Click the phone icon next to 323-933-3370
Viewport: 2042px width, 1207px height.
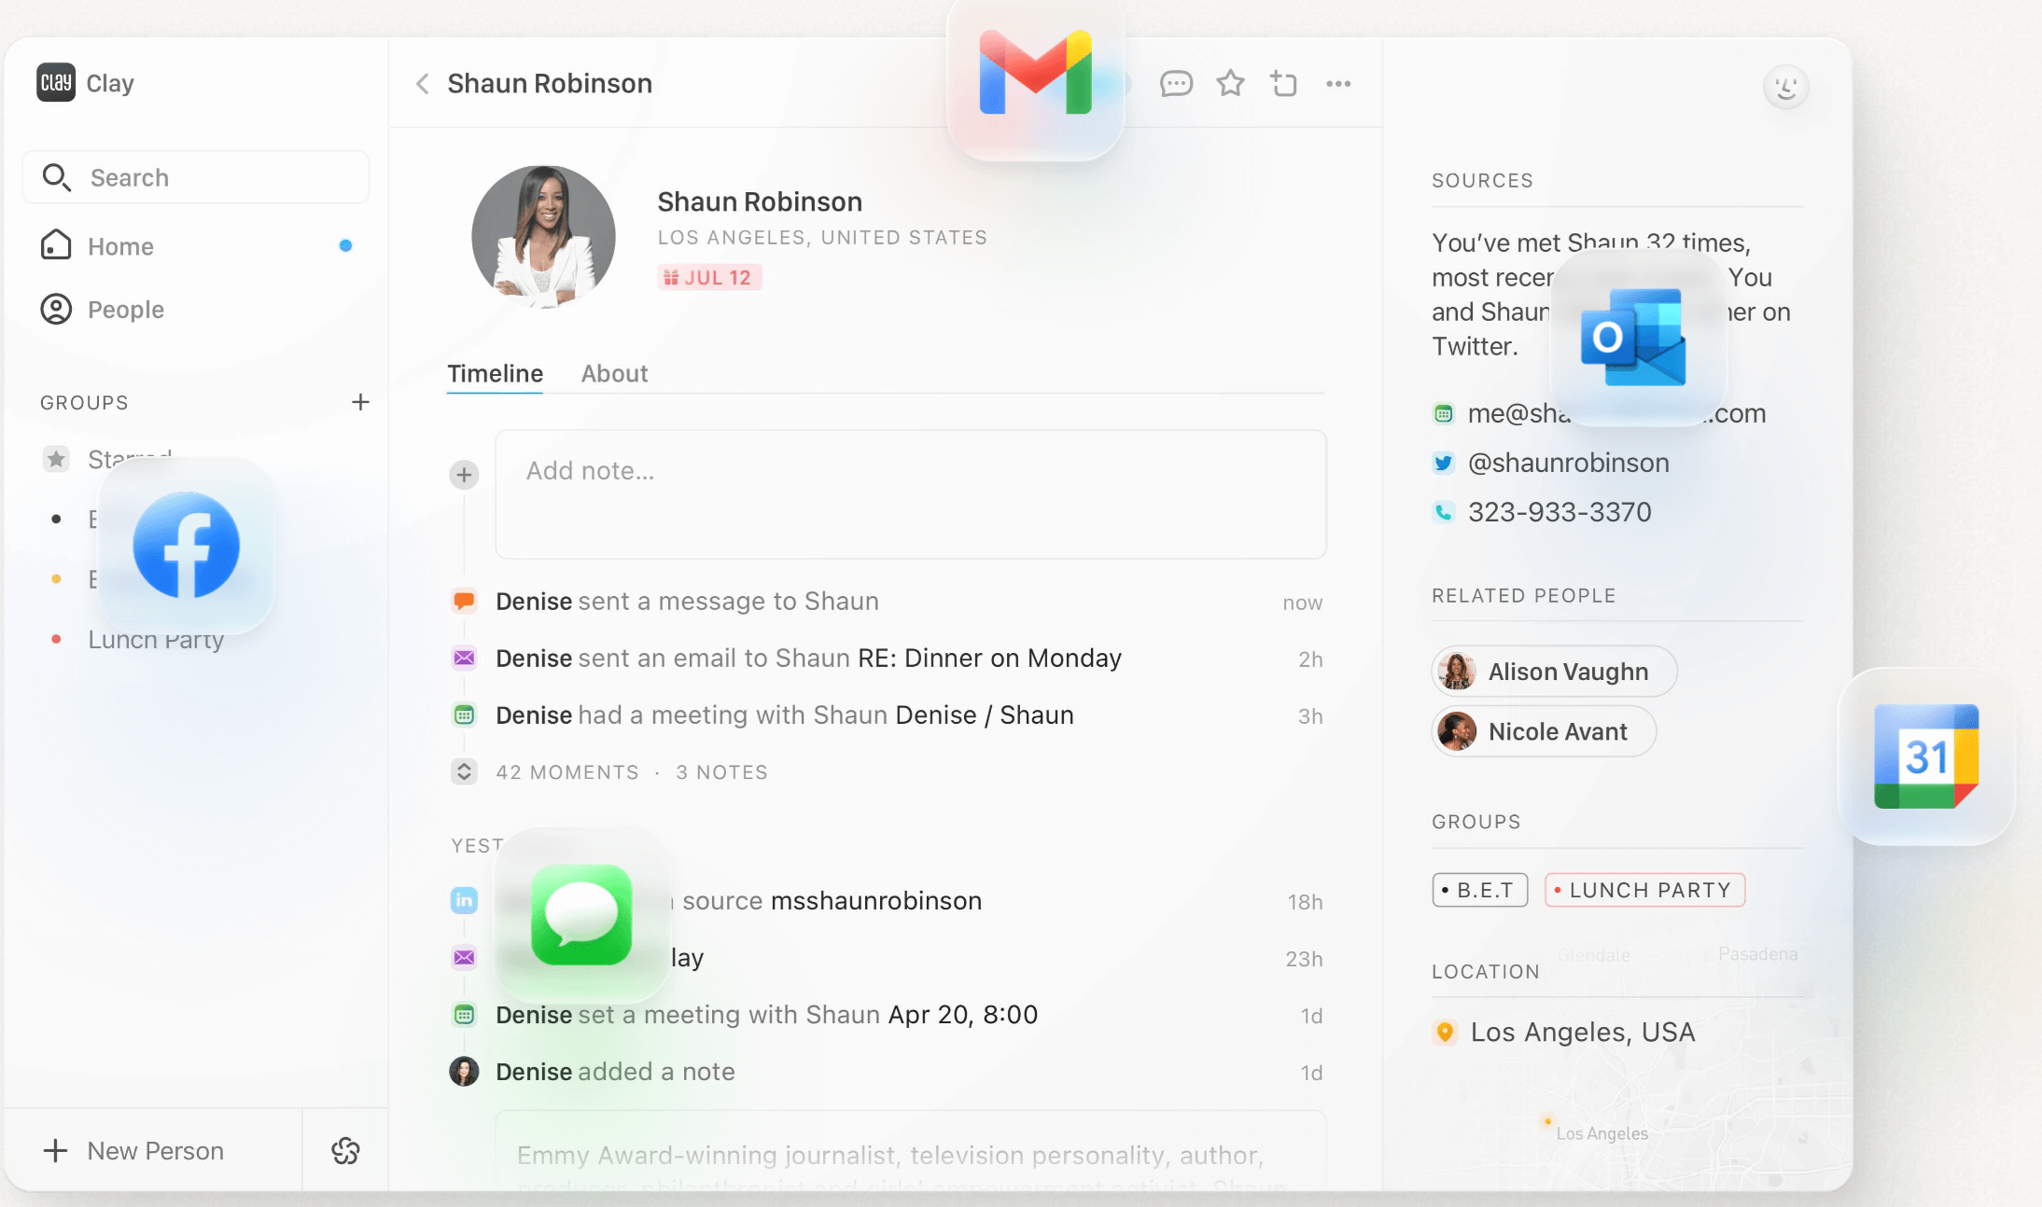pos(1443,511)
